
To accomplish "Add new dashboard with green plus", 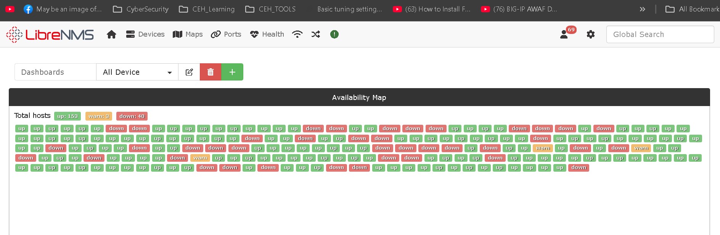I will pos(232,72).
